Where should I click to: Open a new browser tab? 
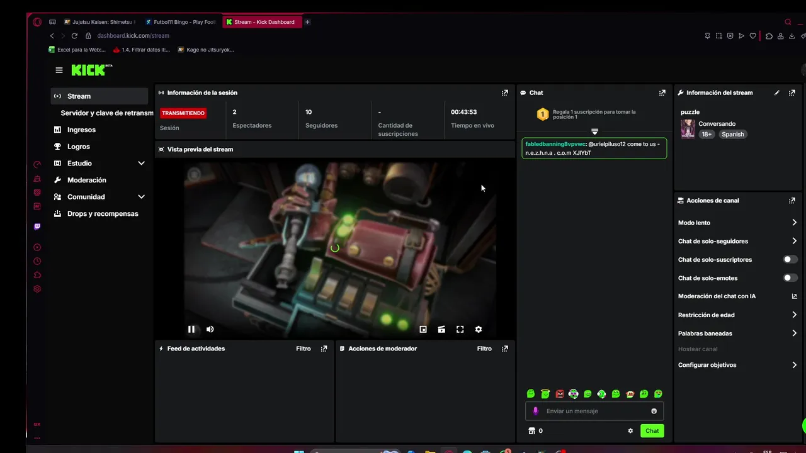click(307, 22)
